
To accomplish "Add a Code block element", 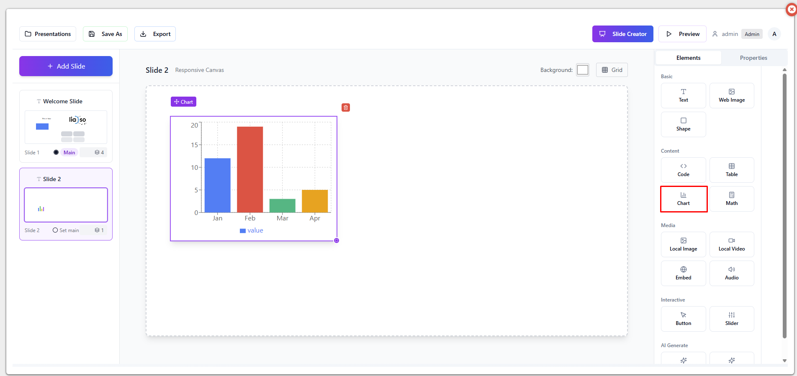I will [x=683, y=170].
